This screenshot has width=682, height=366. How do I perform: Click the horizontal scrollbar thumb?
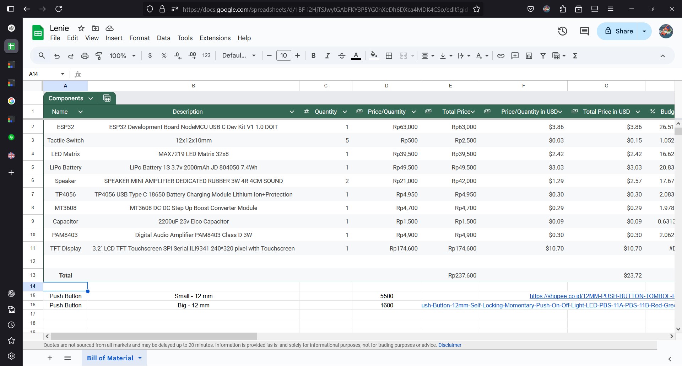154,336
